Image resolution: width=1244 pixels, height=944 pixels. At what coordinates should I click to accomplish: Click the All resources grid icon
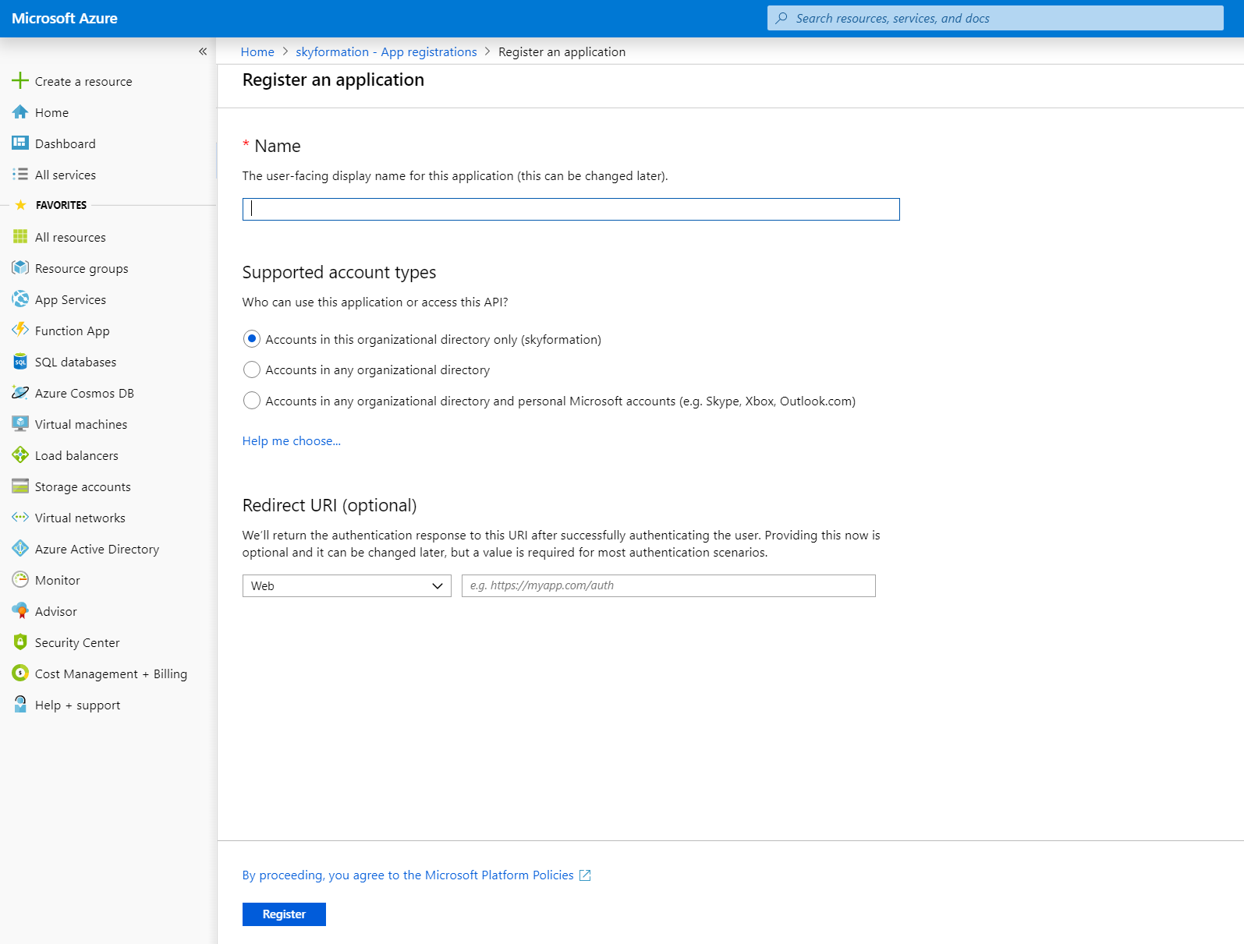point(20,236)
